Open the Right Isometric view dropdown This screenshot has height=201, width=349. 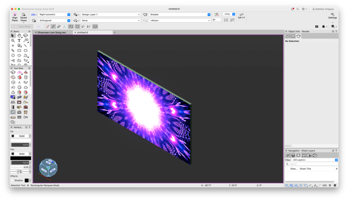(54, 14)
